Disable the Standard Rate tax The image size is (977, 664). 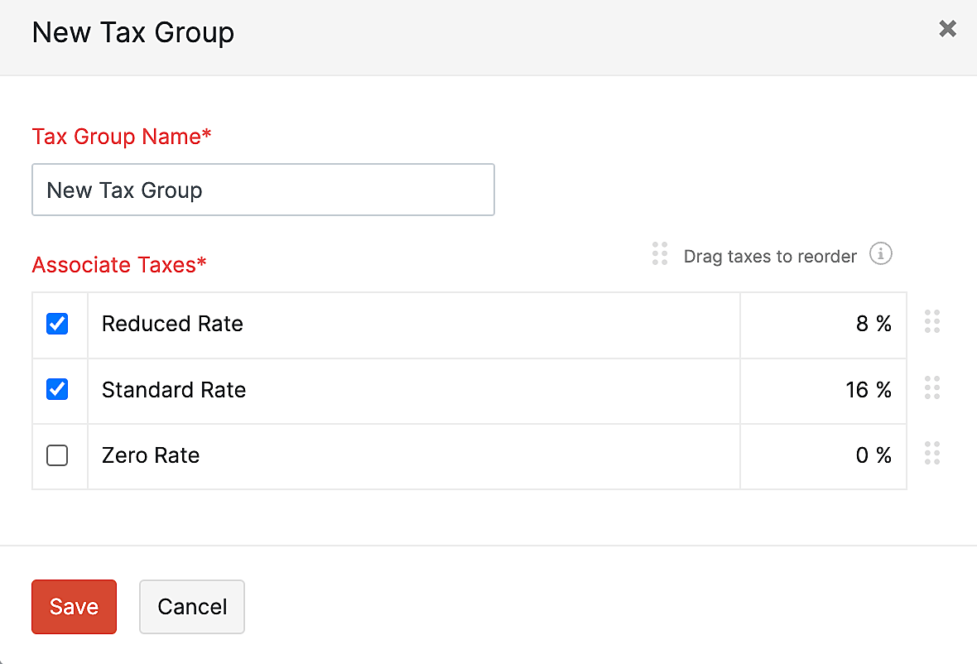57,389
